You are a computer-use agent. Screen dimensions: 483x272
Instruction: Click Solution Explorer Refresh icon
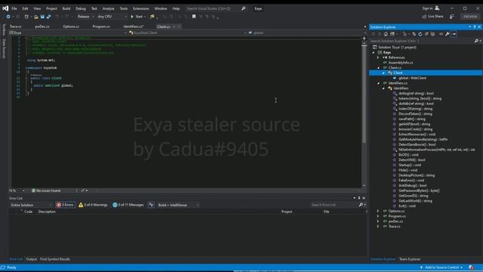tap(420, 34)
